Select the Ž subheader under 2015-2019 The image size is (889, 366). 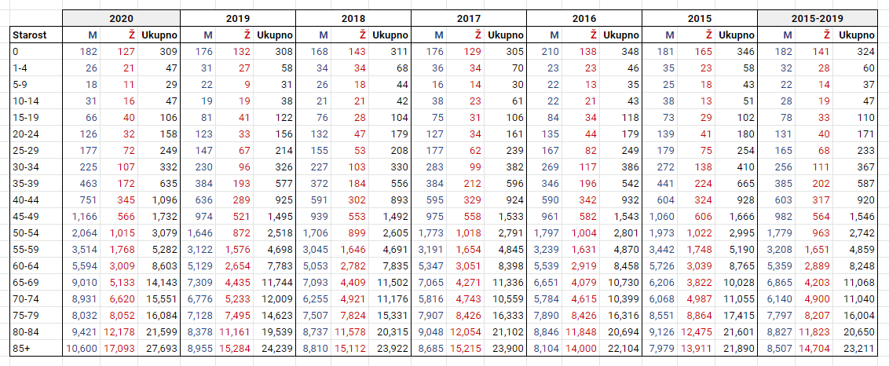(825, 35)
